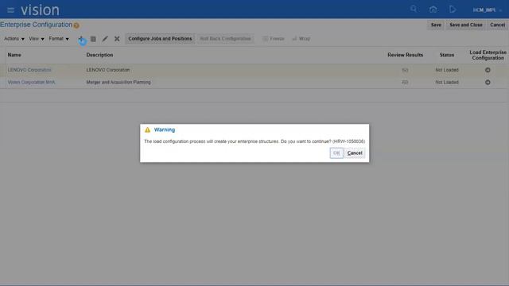Click the Enterprise Configuration page title

[x=36, y=25]
